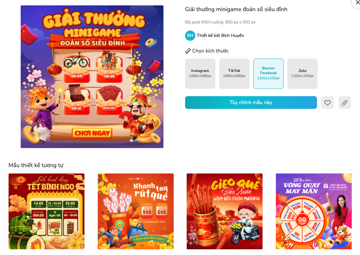The height and width of the screenshot is (255, 360).
Task: Click the GO center of the lucky wheel thumbnail
Action: click(x=302, y=219)
